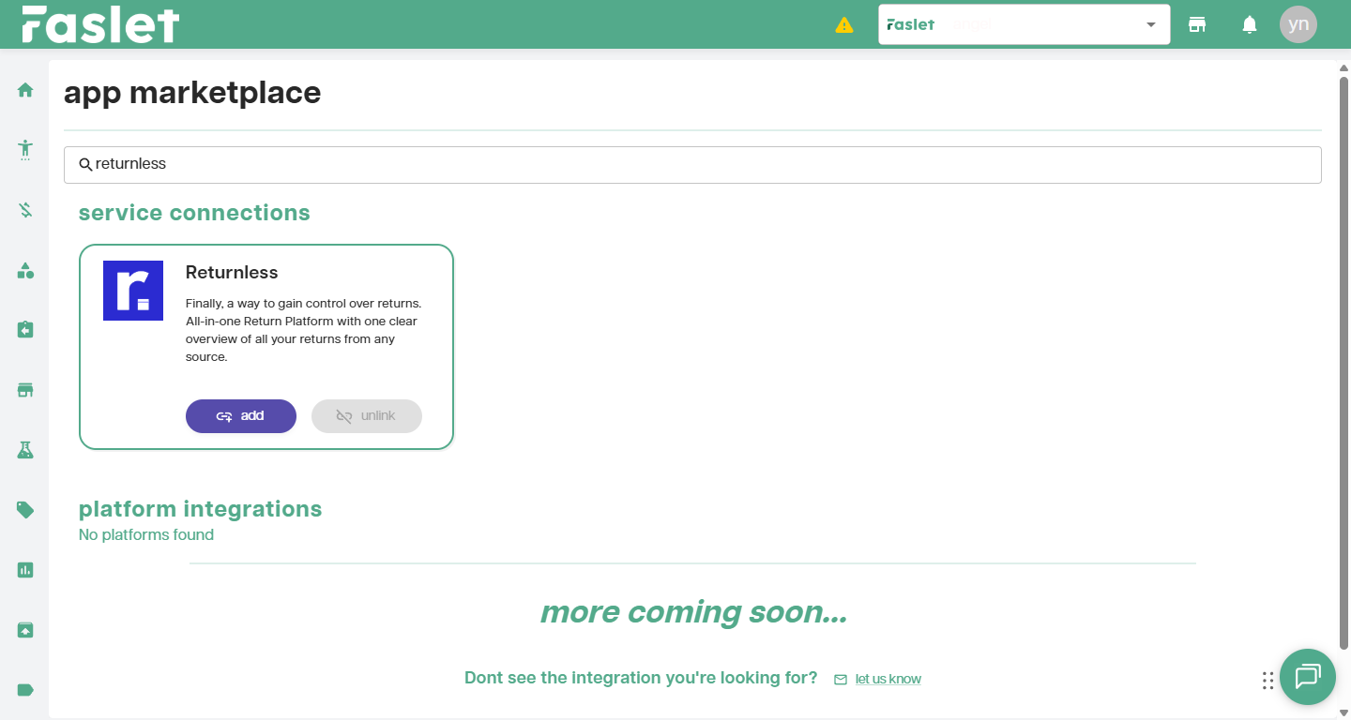This screenshot has width=1351, height=720.
Task: Expand the Faslet shop selector dropdown
Action: pyautogui.click(x=1024, y=24)
